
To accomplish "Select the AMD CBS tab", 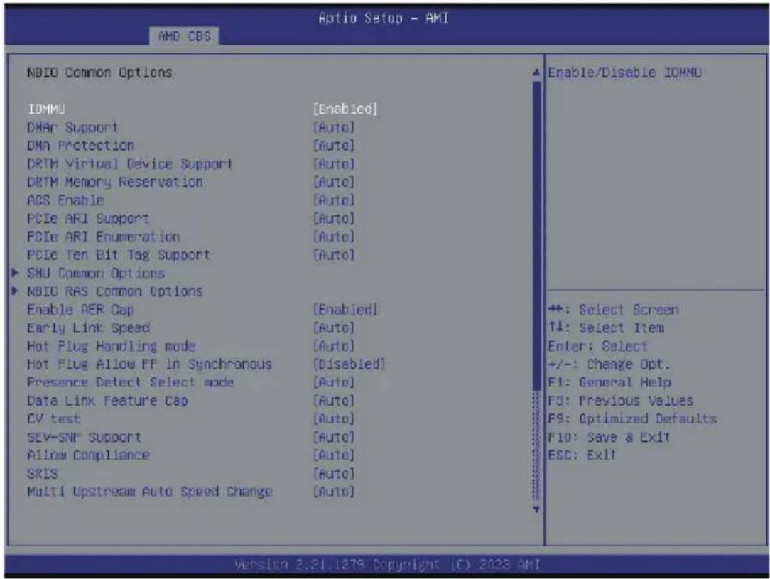I will tap(184, 36).
